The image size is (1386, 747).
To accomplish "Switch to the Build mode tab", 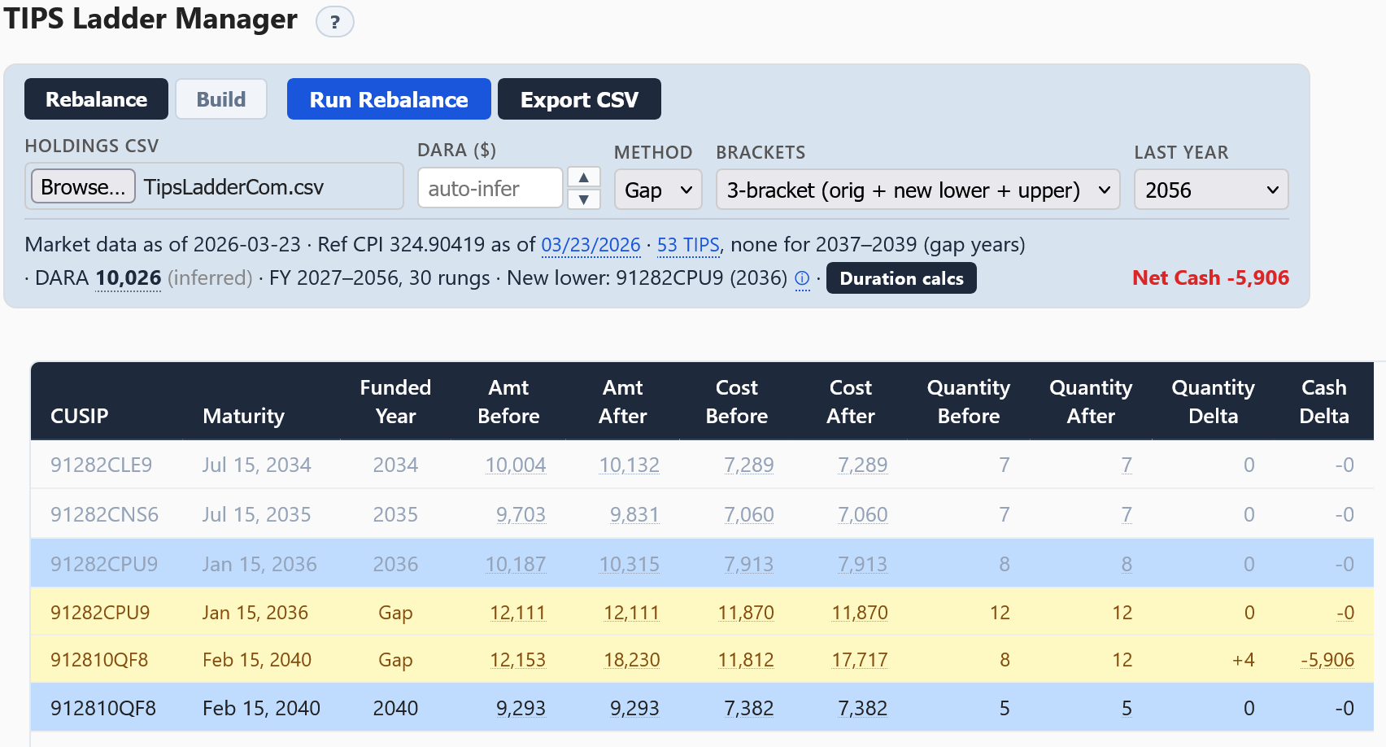I will [220, 99].
